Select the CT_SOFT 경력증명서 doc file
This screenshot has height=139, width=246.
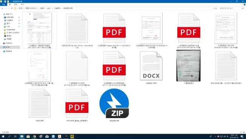(x=77, y=66)
